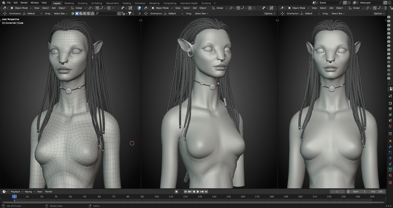This screenshot has height=208, width=393.
Task: Pin the scene to workspace
Action: (340, 3)
